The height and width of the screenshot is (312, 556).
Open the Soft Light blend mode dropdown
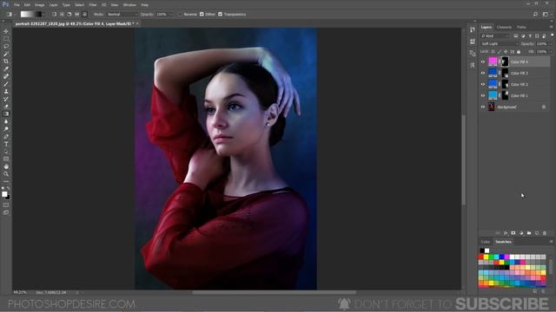click(x=500, y=43)
